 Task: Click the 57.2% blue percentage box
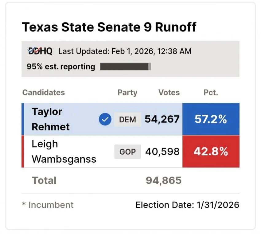211,119
